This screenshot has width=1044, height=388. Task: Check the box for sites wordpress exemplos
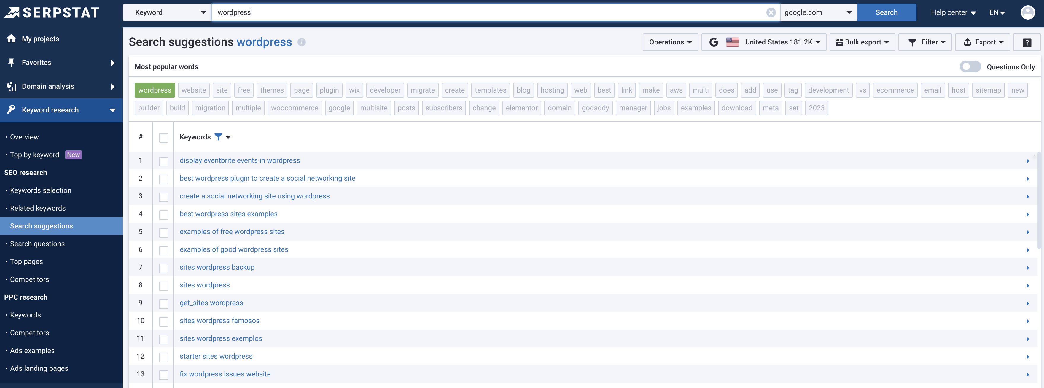(x=164, y=339)
